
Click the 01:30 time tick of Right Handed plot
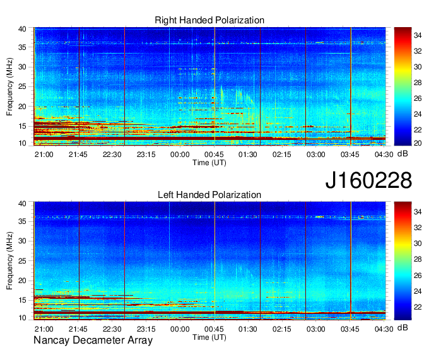coord(248,154)
